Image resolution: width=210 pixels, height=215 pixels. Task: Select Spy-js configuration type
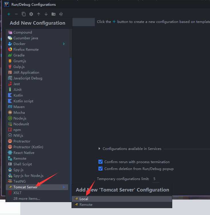pyautogui.click(x=37, y=170)
